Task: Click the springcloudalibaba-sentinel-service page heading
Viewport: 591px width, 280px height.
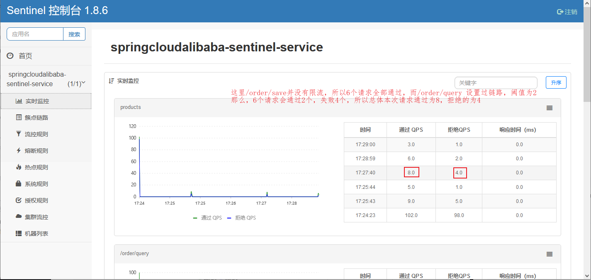Action: pos(216,47)
